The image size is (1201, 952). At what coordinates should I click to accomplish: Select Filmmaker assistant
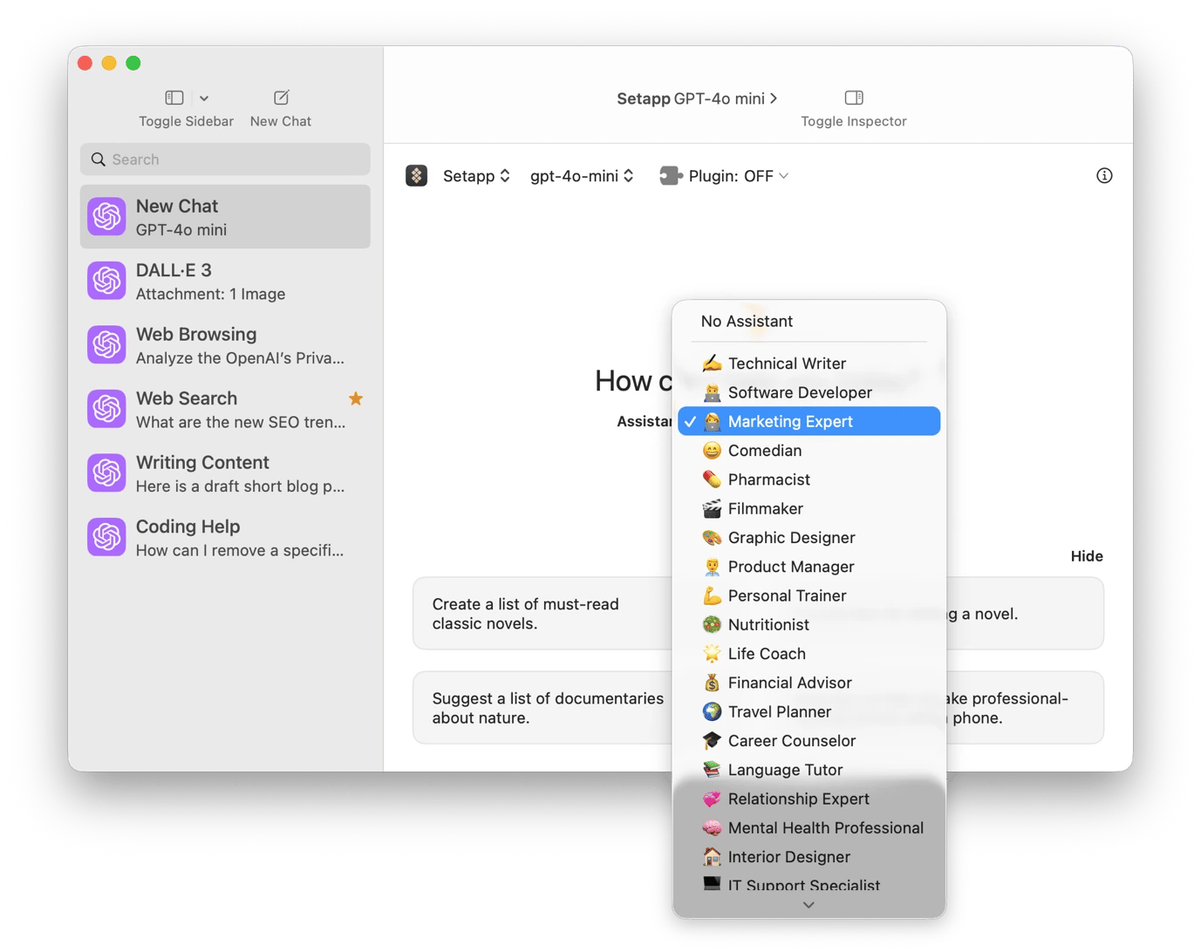point(809,508)
